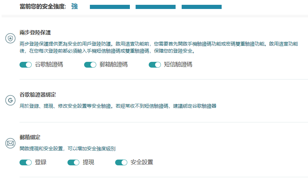Viewport: 308px width, 182px height.
Task: Click the 郵箱綁定 heading
Action: pyautogui.click(x=30, y=137)
